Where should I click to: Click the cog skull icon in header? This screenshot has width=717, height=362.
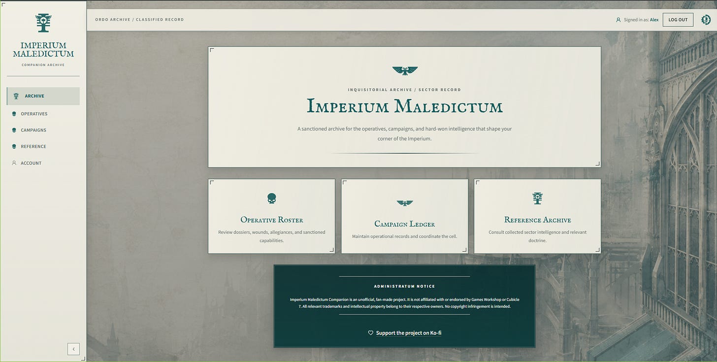click(x=706, y=20)
